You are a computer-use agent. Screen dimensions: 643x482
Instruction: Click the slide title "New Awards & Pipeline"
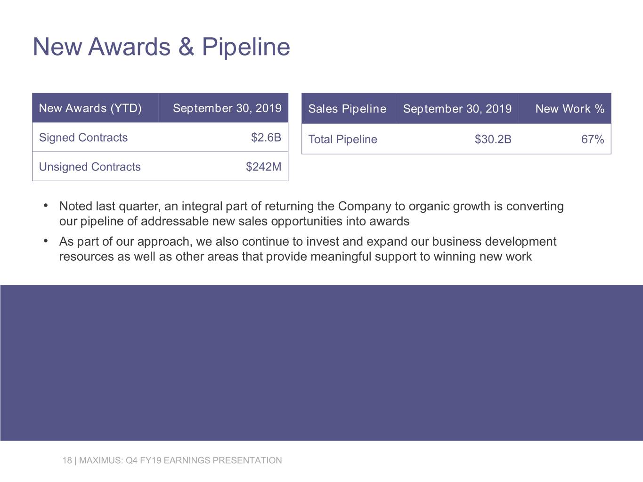click(x=161, y=47)
